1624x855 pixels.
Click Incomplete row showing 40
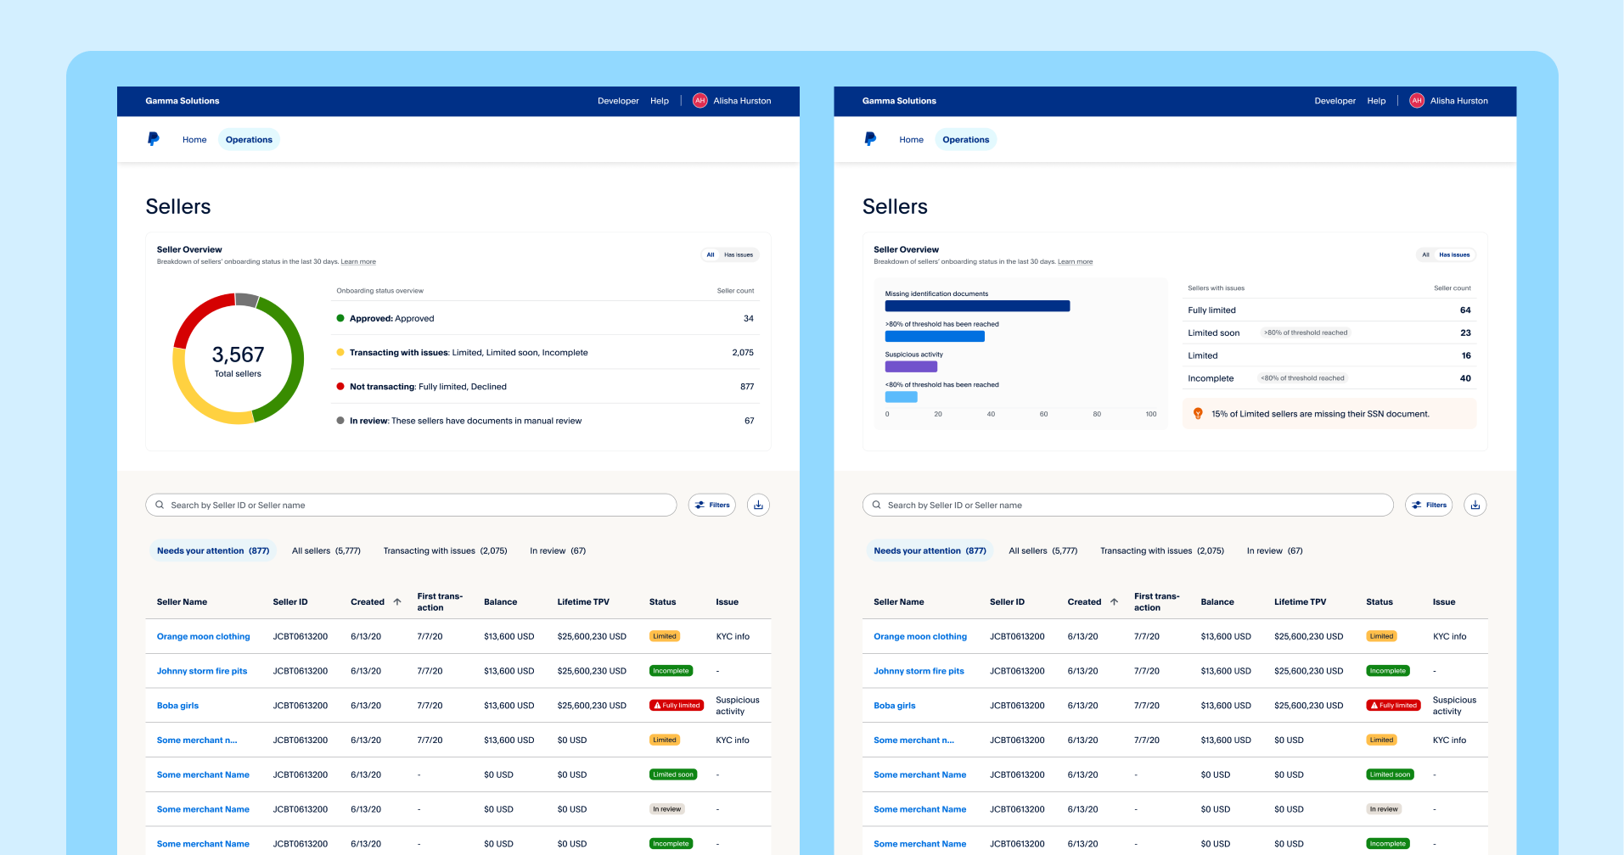pyautogui.click(x=1329, y=378)
